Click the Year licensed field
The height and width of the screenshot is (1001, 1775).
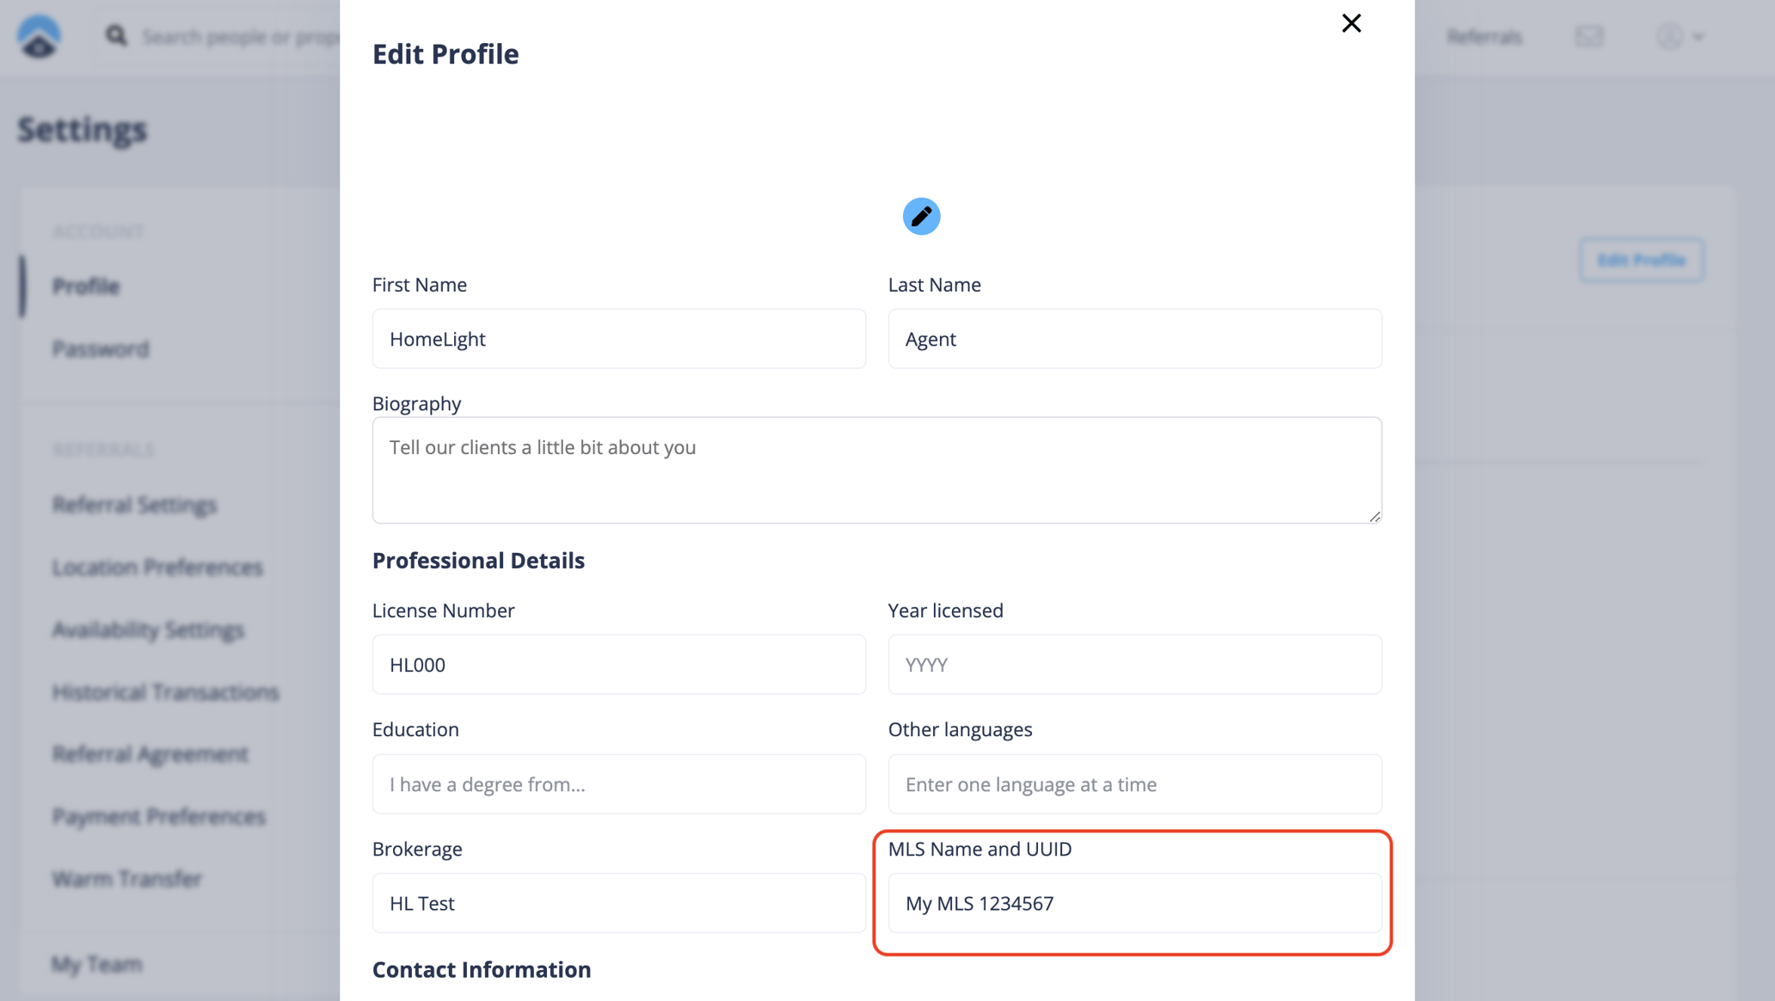[1134, 665]
